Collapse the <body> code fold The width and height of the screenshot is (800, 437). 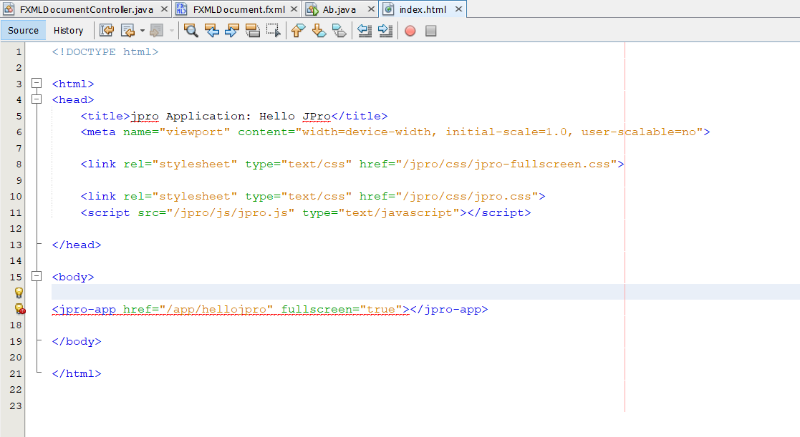tap(37, 277)
